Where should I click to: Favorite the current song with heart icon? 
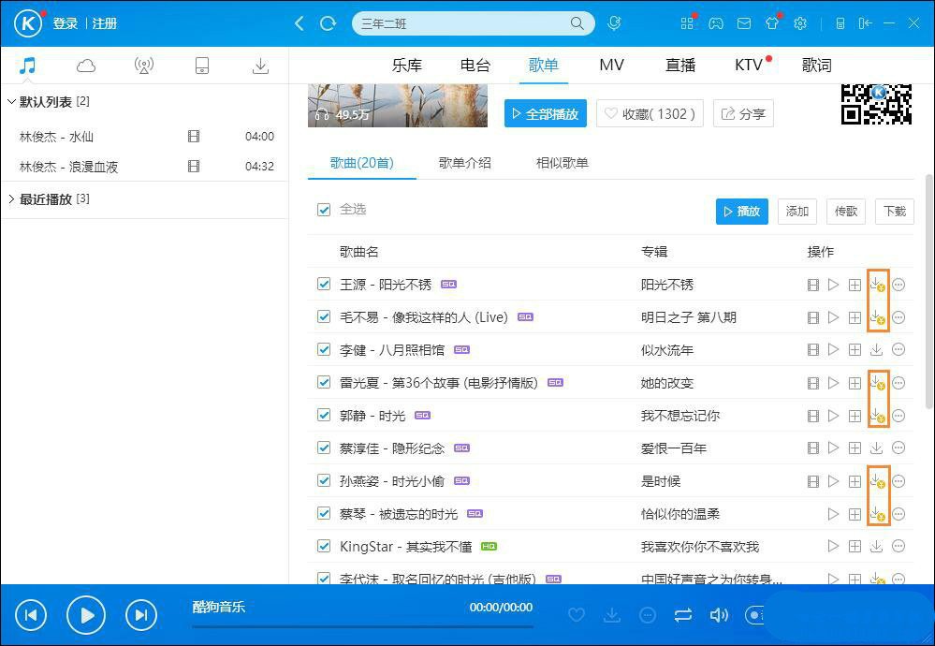(x=577, y=615)
